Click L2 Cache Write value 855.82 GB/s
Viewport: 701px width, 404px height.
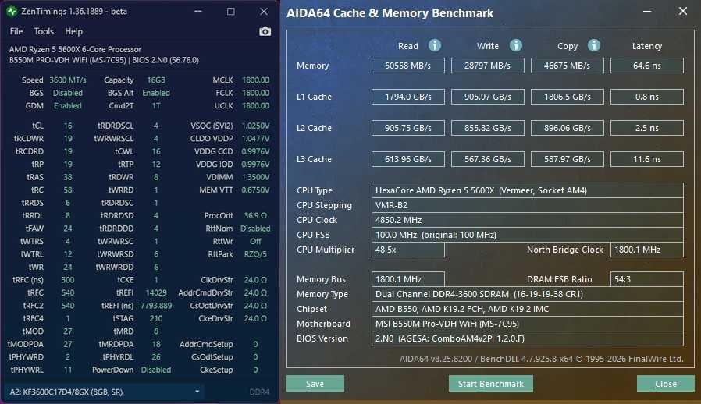click(x=488, y=128)
